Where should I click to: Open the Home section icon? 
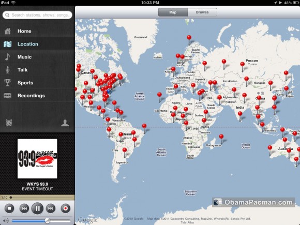[8, 31]
